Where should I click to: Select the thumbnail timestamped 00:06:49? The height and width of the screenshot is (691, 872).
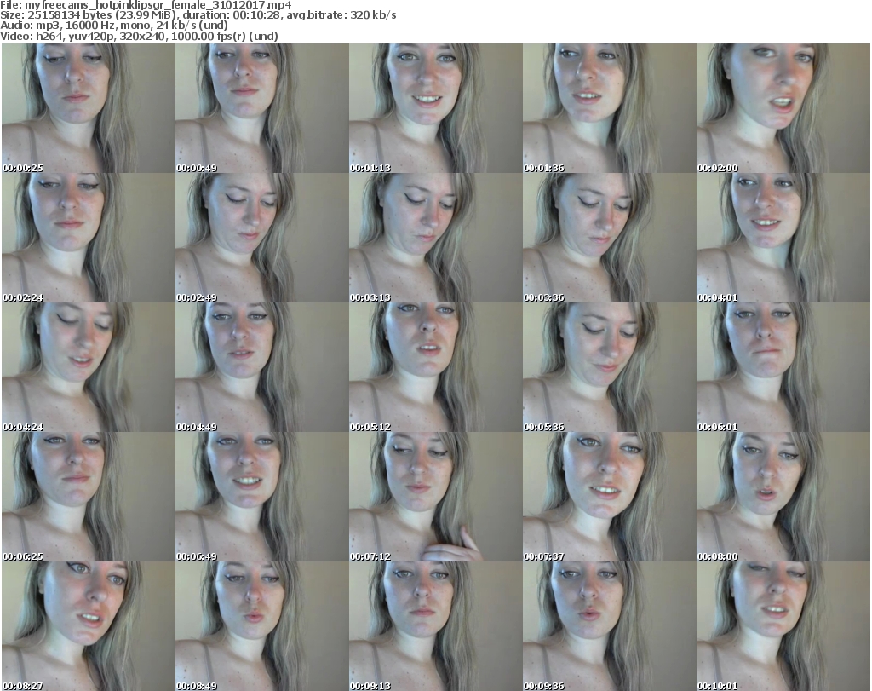(262, 497)
